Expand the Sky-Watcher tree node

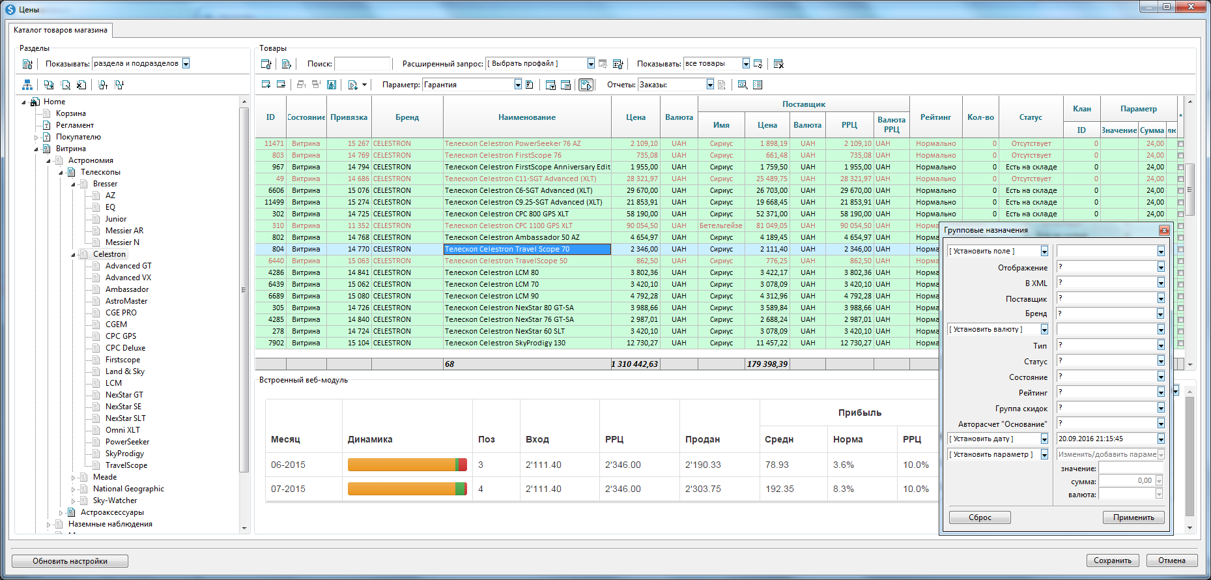tap(73, 501)
